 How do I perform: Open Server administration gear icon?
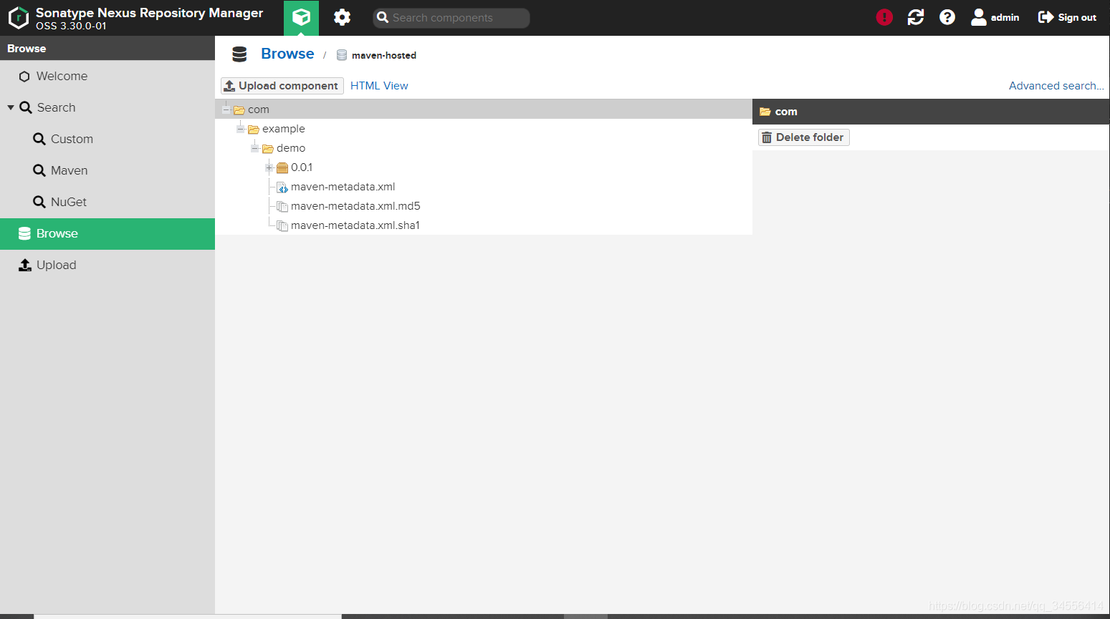pos(343,17)
